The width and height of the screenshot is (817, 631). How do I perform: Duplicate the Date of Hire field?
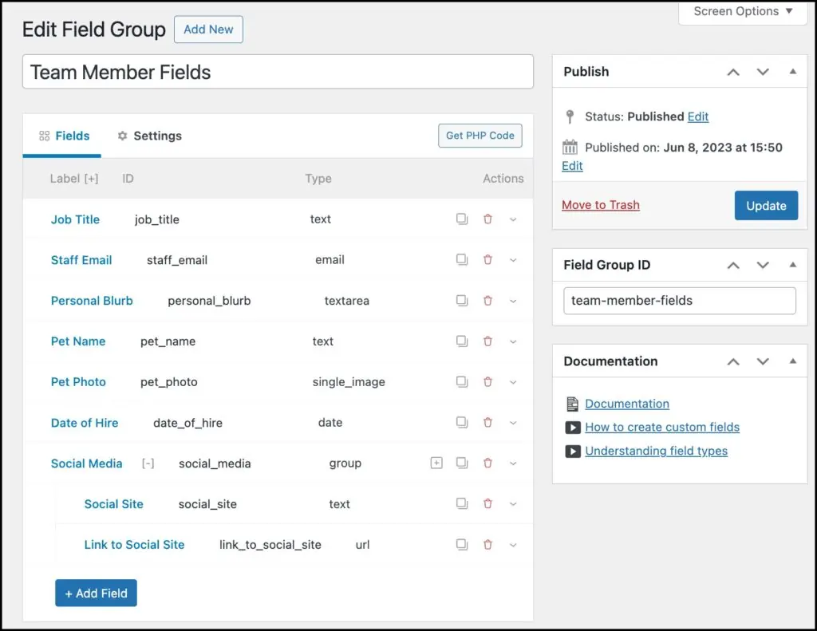462,423
